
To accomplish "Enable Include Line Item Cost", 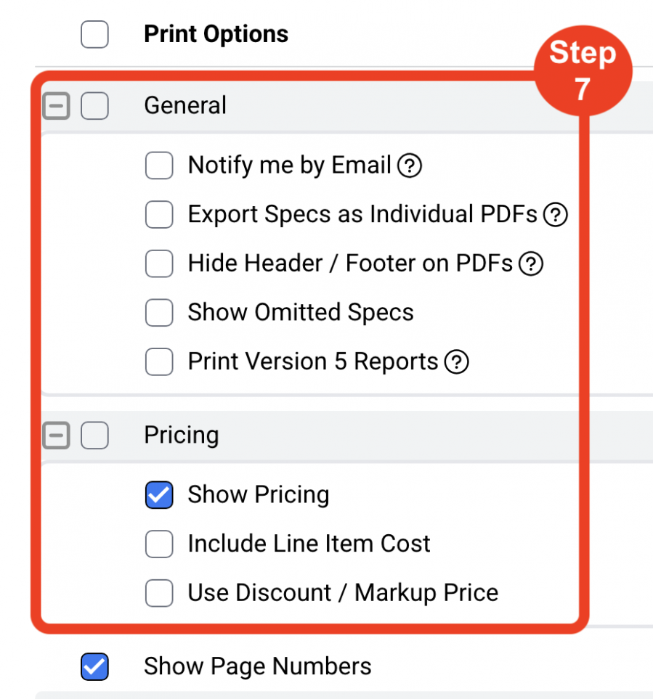I will [x=159, y=544].
